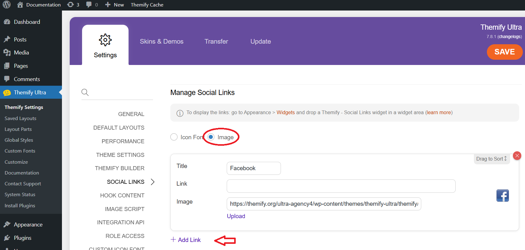Open System Status submenu item
The image size is (525, 250).
point(20,195)
